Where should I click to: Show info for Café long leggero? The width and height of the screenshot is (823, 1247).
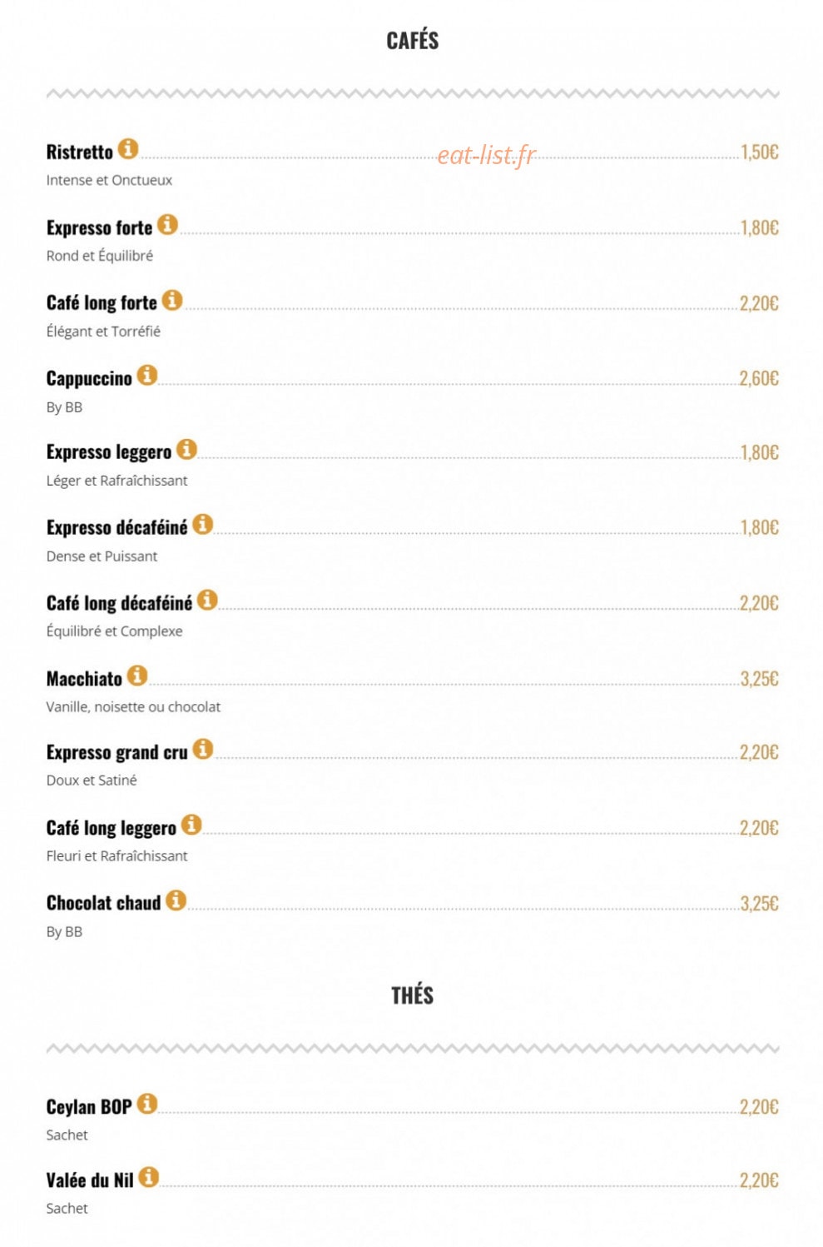pos(191,825)
